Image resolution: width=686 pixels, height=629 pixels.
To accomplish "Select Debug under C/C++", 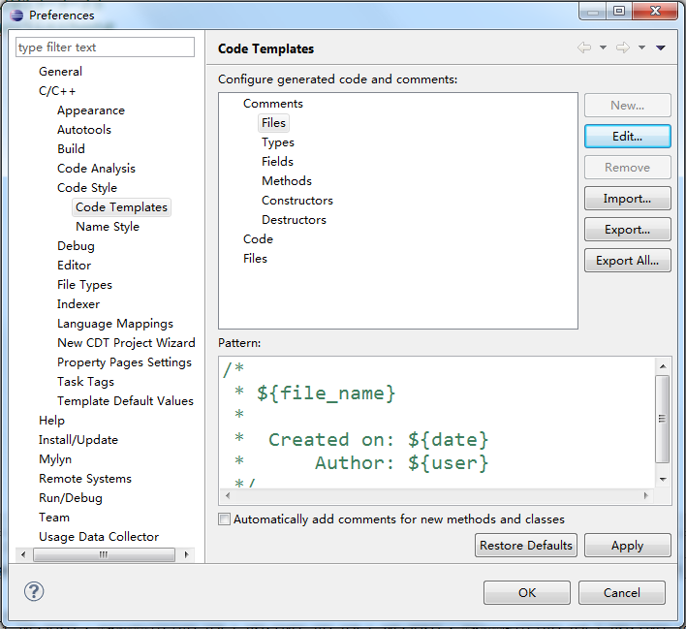I will [x=76, y=246].
